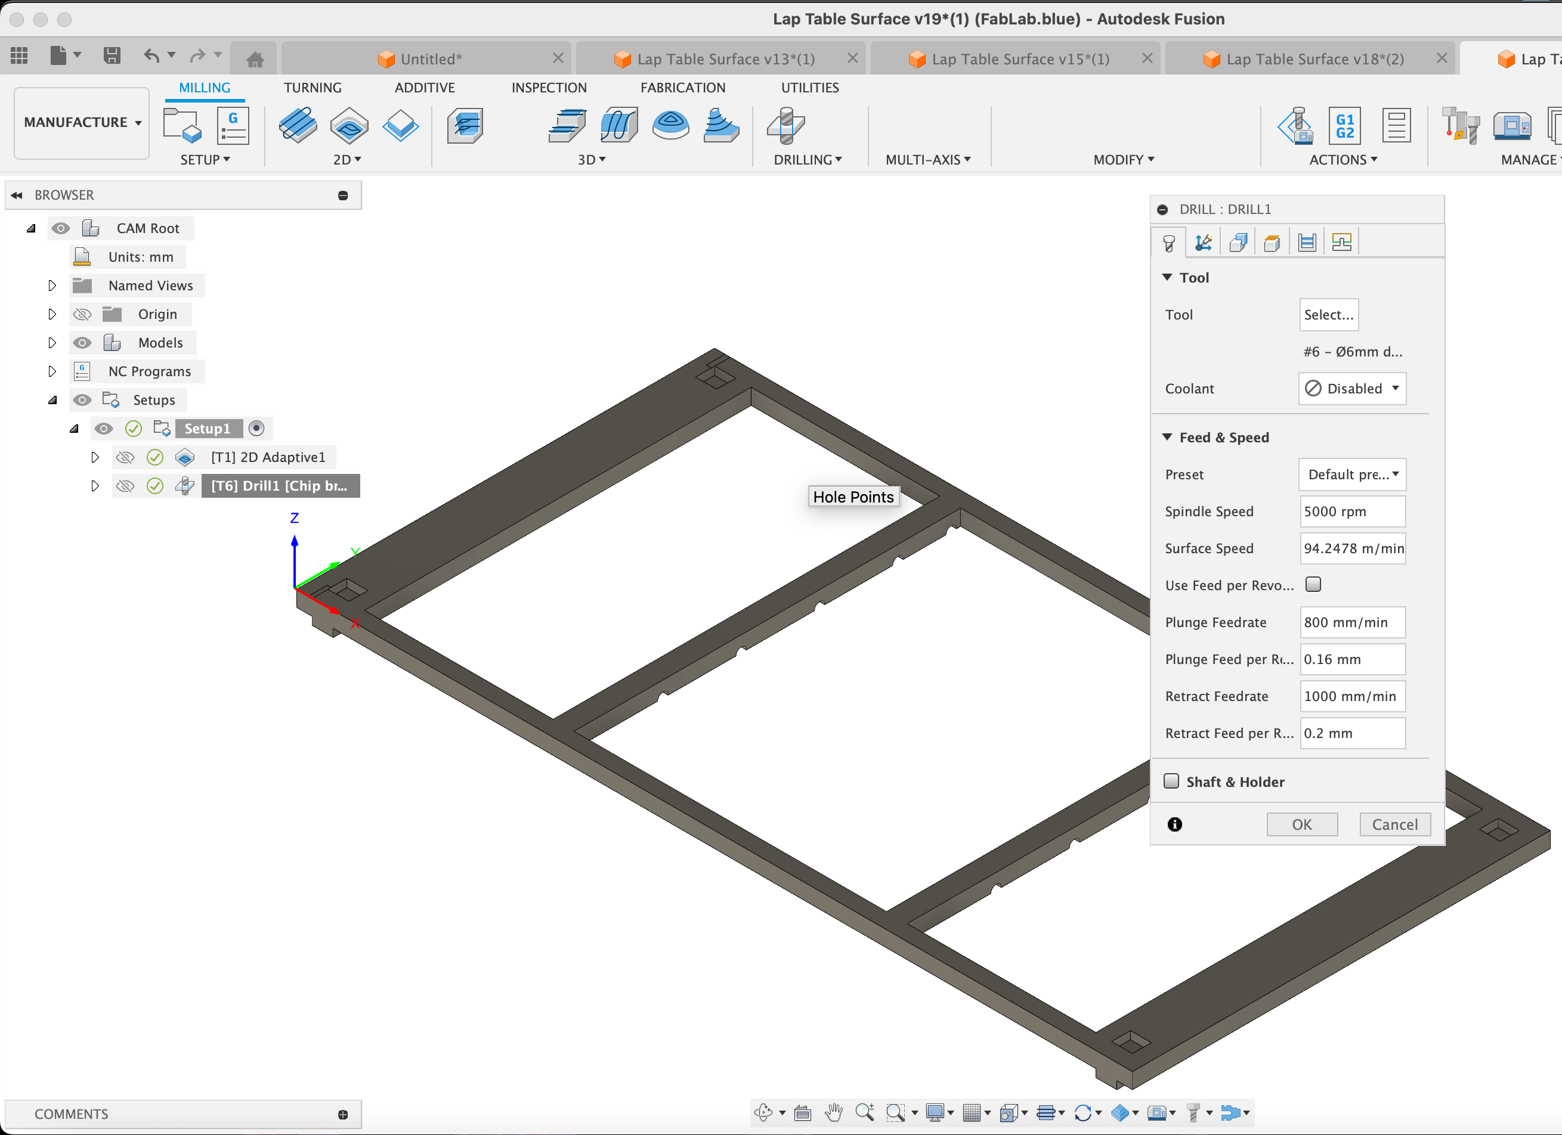Viewport: 1562px width, 1135px height.
Task: Collapse the Feed & Speed section
Action: 1167,437
